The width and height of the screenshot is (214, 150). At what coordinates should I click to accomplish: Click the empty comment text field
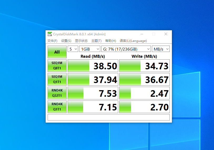tap(109, 117)
